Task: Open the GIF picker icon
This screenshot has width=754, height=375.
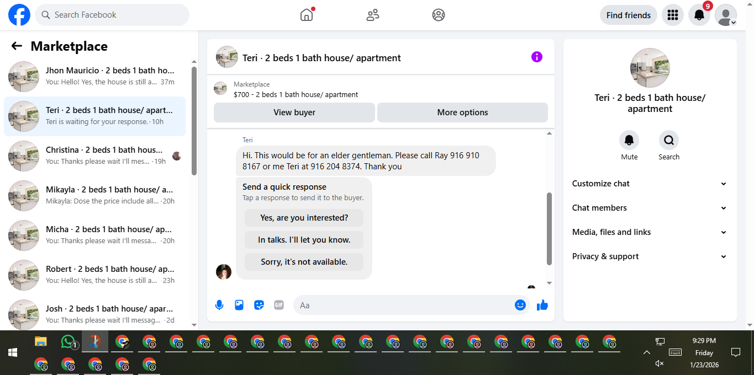Action: pyautogui.click(x=279, y=305)
